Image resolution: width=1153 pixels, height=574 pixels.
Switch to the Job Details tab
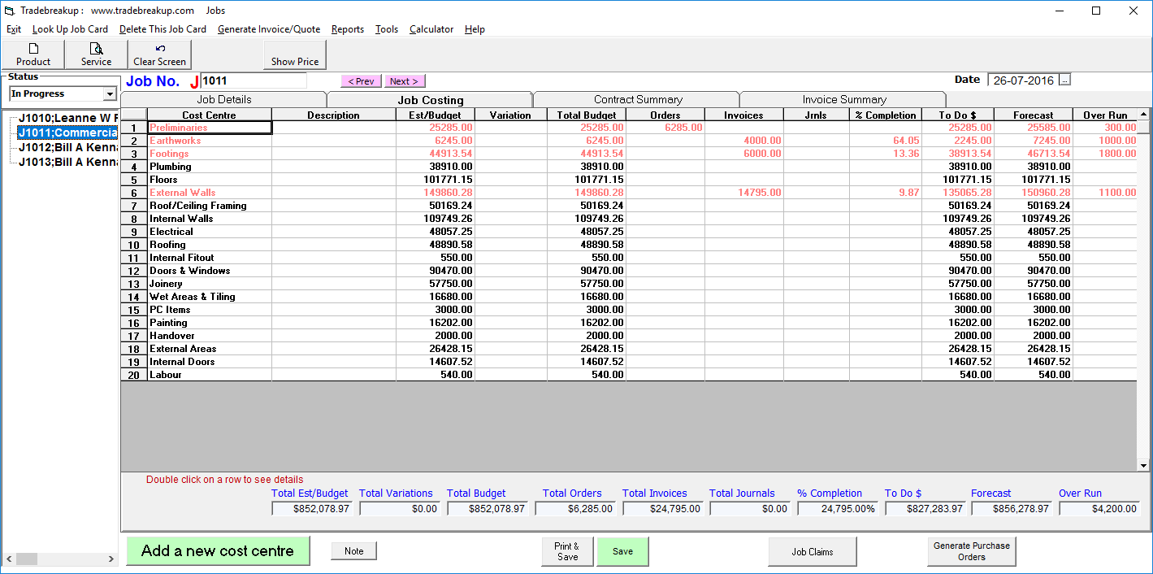223,98
